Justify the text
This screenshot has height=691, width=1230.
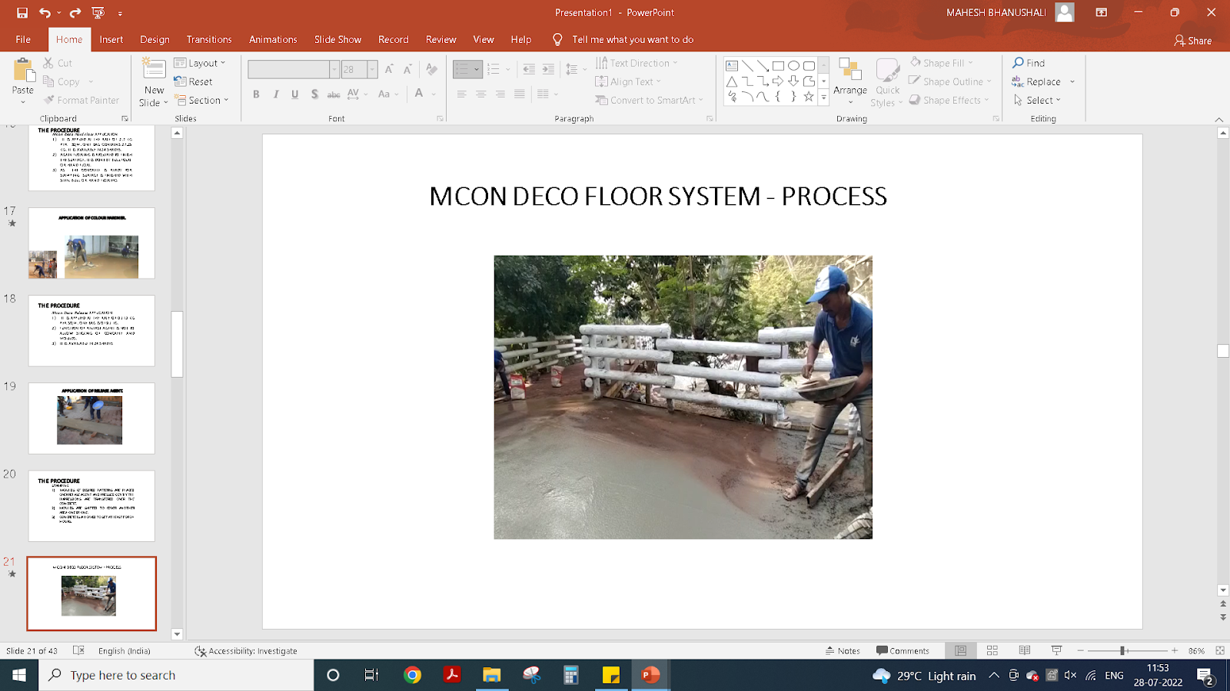[x=520, y=94]
